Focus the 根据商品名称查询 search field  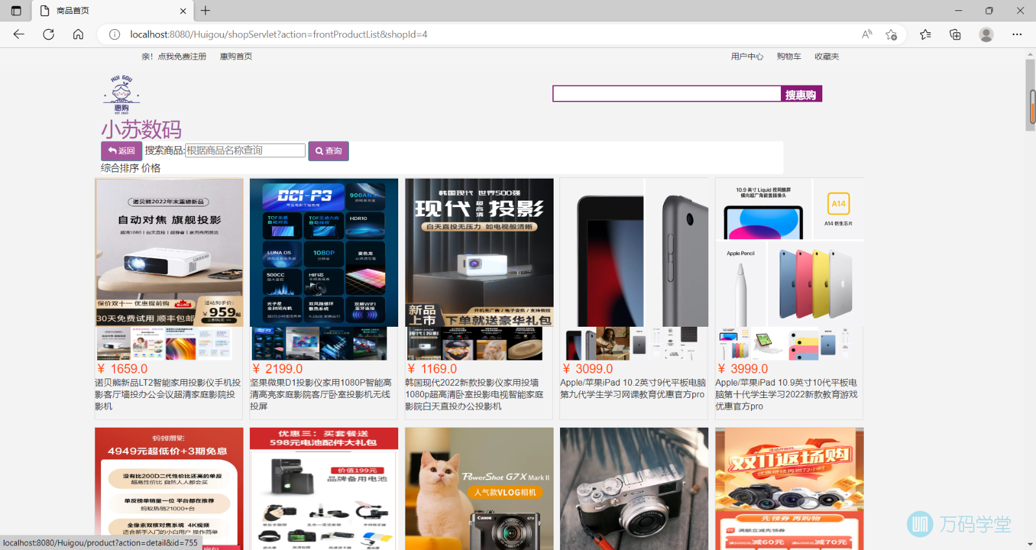pos(245,151)
